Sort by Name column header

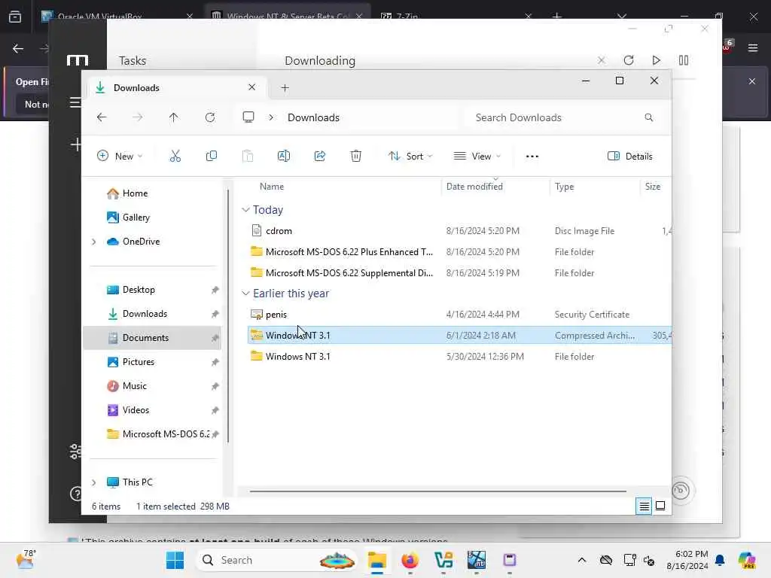click(272, 187)
